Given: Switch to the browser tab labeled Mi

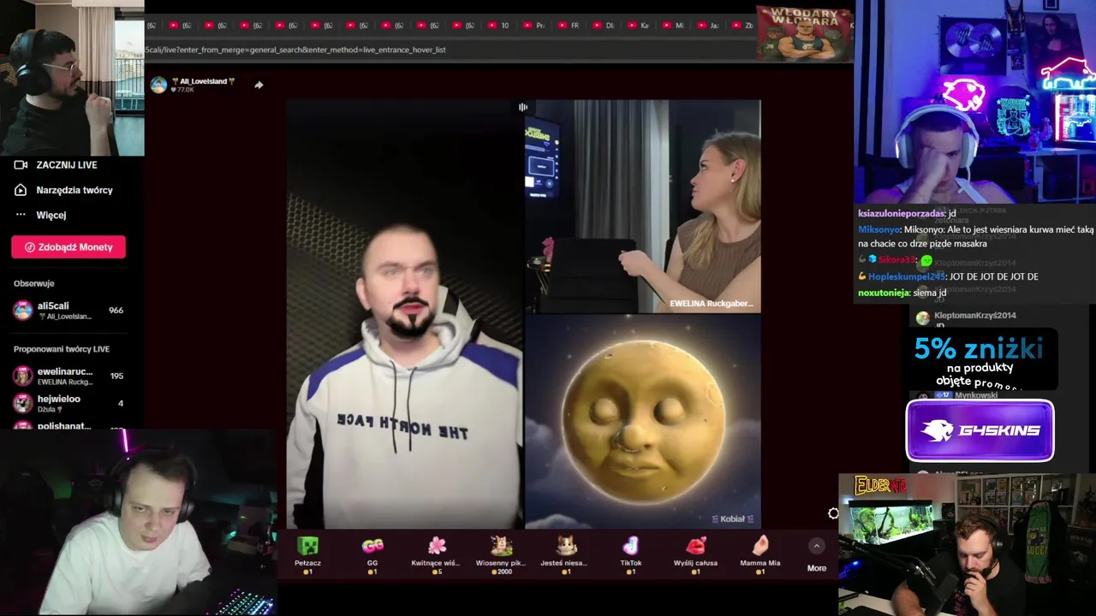Looking at the screenshot, I should click(673, 26).
